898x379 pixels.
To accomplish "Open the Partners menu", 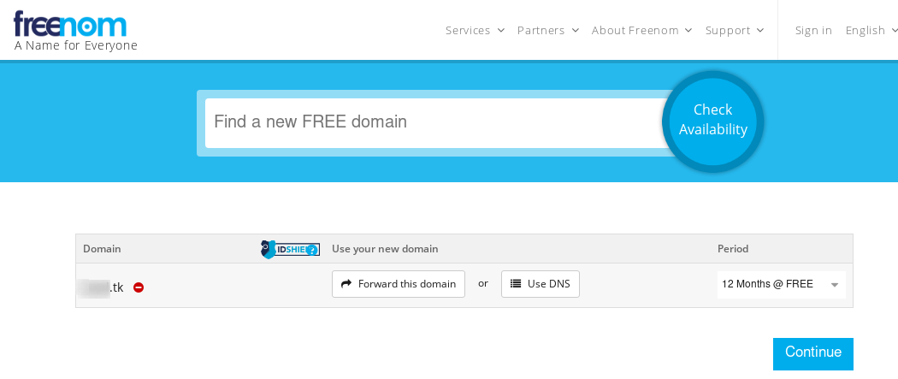I will [548, 30].
